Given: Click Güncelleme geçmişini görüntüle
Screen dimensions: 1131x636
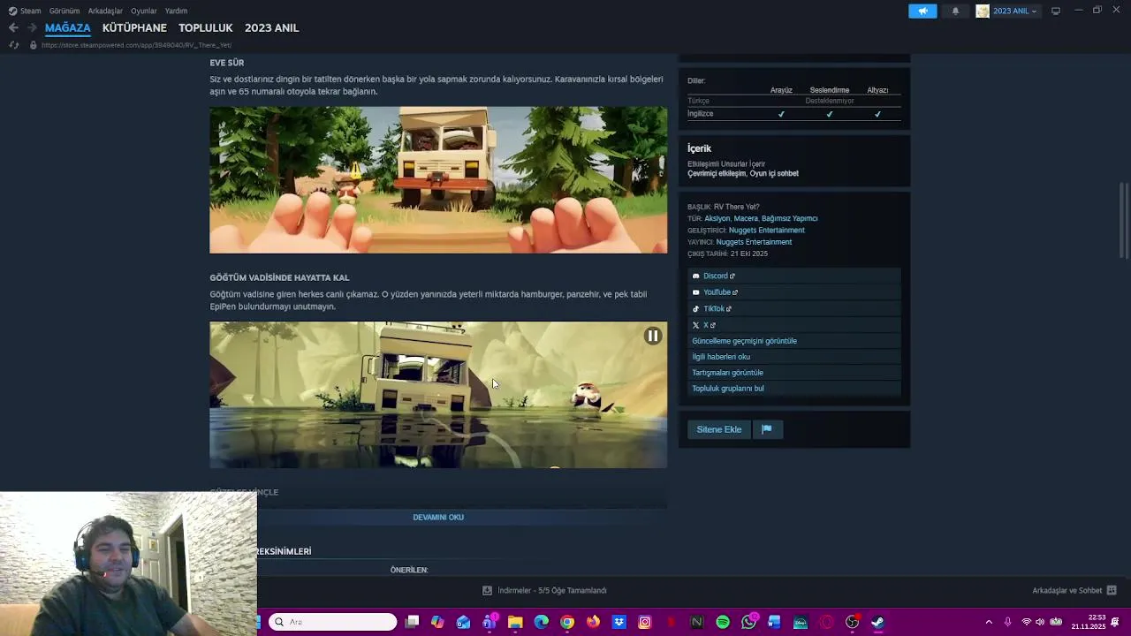Looking at the screenshot, I should [x=744, y=341].
